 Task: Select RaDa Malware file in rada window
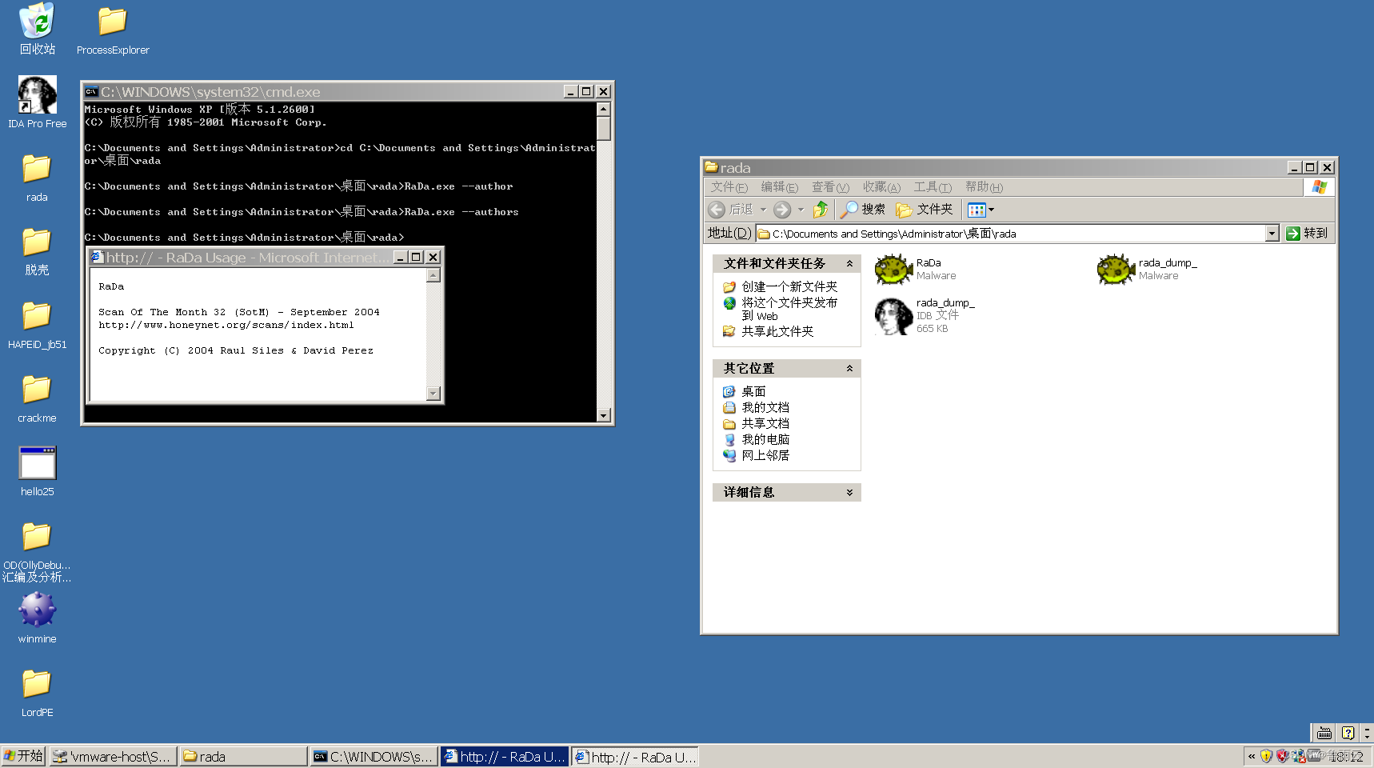(x=915, y=270)
